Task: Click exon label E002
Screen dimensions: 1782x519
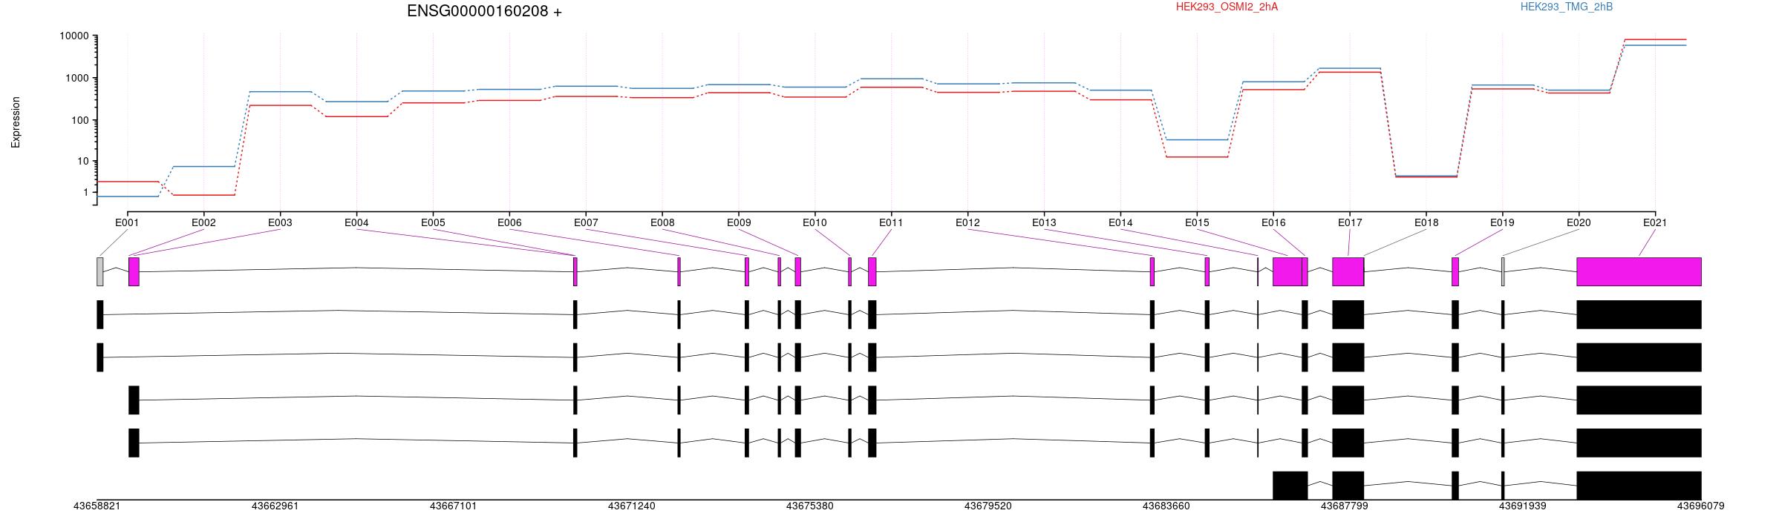Action: tap(203, 222)
